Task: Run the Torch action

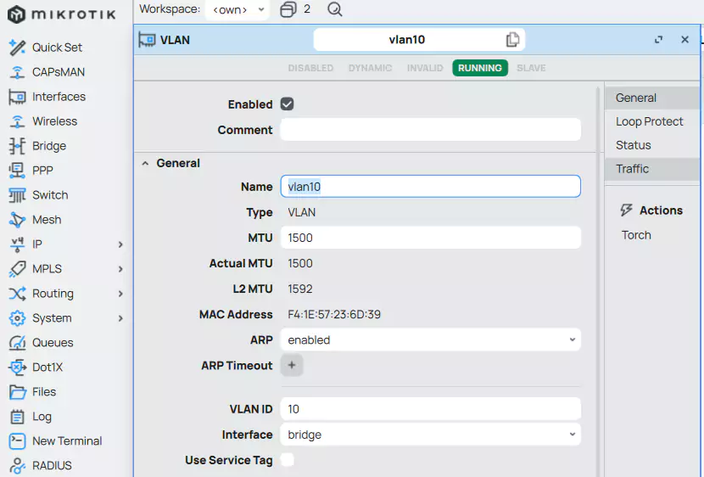Action: [x=636, y=235]
